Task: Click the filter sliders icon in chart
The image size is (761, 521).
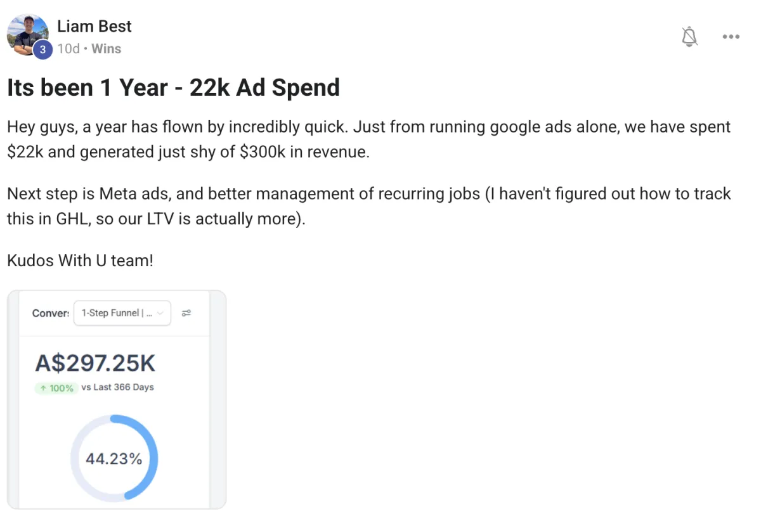Action: click(x=186, y=313)
